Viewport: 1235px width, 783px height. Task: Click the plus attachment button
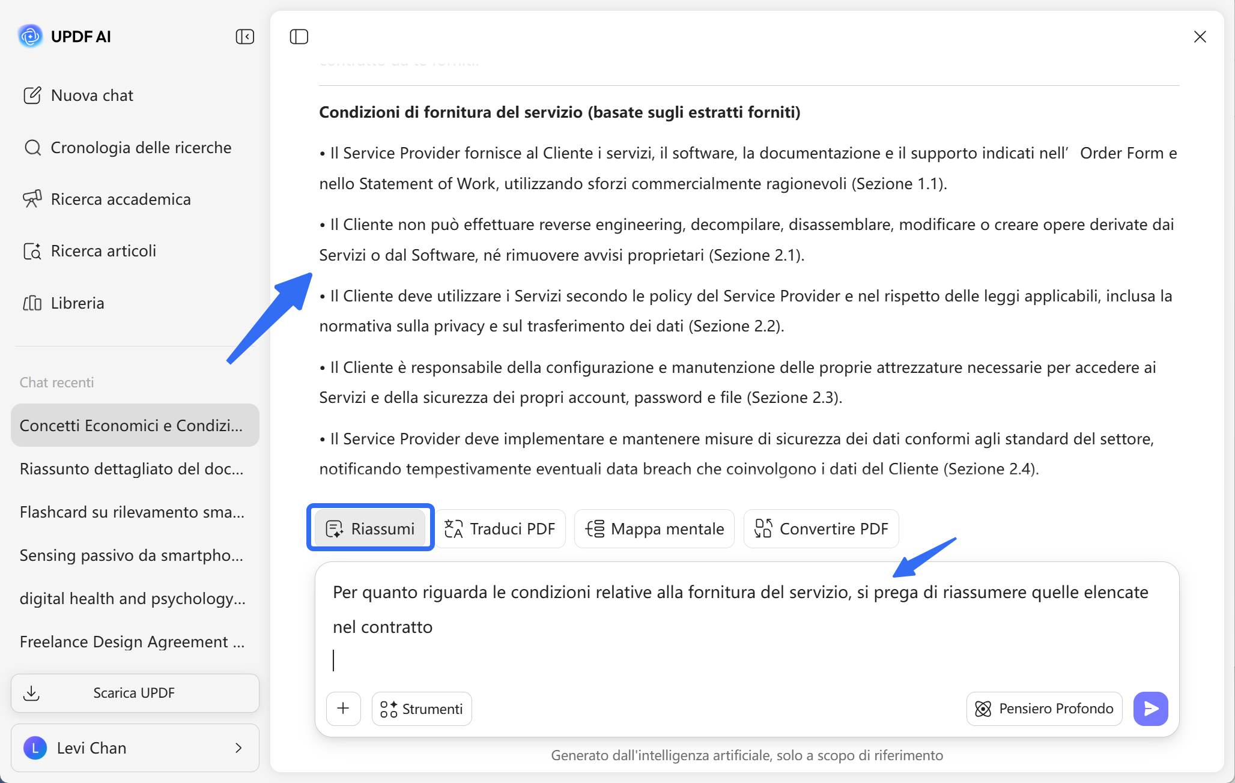tap(343, 709)
